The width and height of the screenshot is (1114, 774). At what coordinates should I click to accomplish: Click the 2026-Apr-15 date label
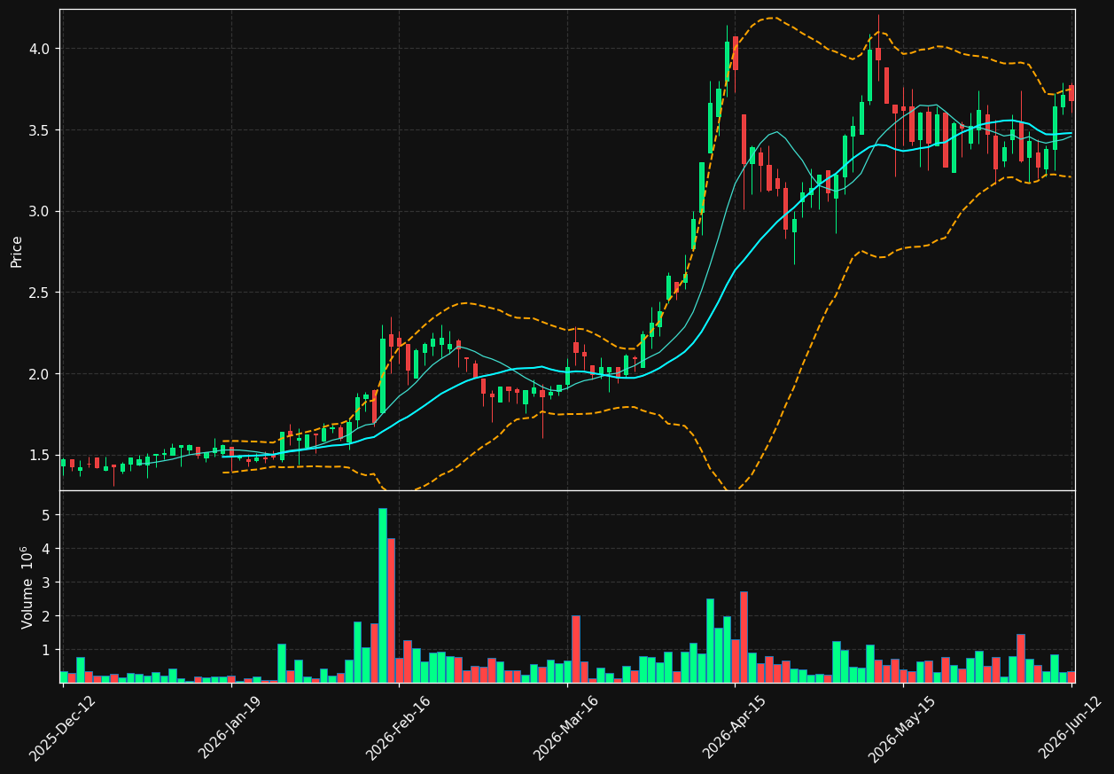point(734,728)
